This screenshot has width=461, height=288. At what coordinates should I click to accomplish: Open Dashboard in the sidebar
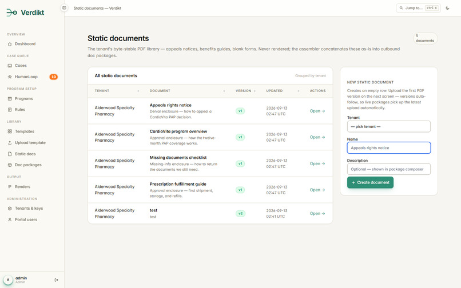[x=25, y=44]
